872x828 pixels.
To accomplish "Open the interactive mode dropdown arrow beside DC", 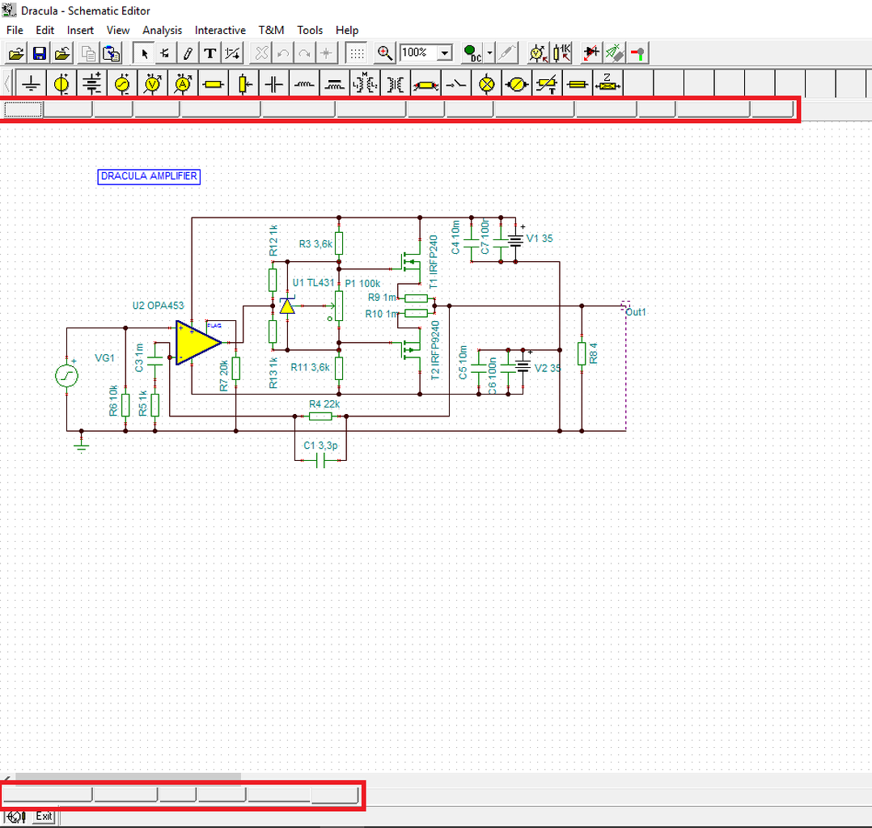I will click(x=489, y=53).
